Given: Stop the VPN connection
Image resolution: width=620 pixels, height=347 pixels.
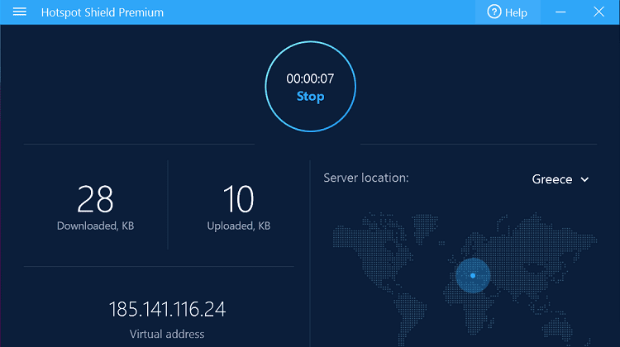Looking at the screenshot, I should click(310, 97).
